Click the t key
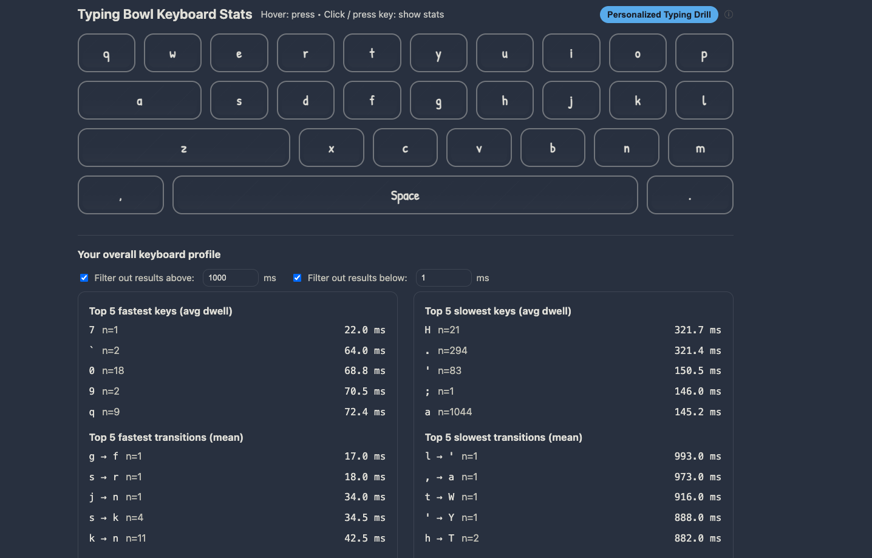The height and width of the screenshot is (558, 872). coord(372,53)
